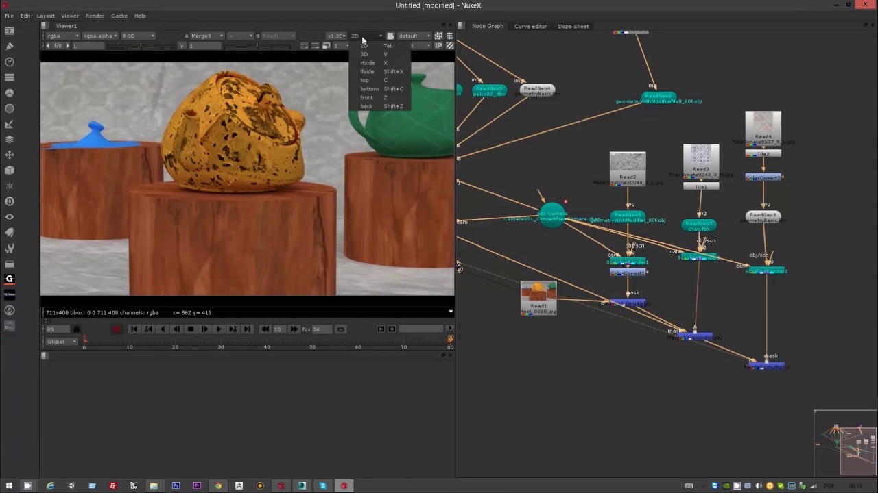Toggle the 3D view lock icon
Viewport: 878px width, 493px height.
tap(390, 36)
